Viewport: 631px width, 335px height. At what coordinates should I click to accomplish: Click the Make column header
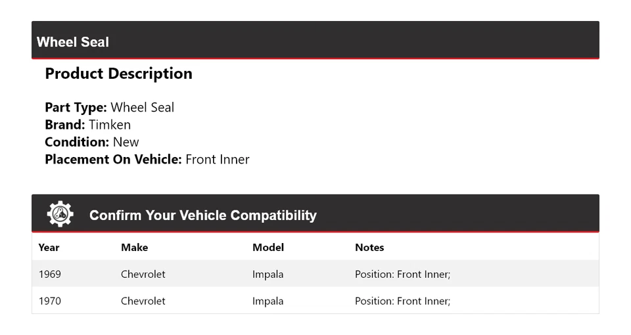[134, 248]
